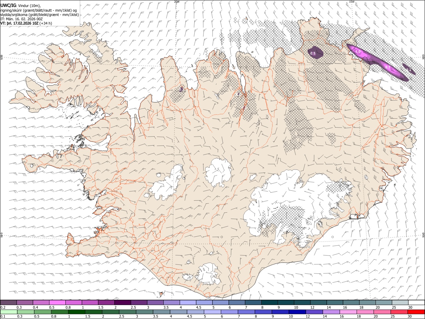Pick top-row dark teal swatch starting at 8
This screenshot has height=319, width=425.
[x=269, y=302]
